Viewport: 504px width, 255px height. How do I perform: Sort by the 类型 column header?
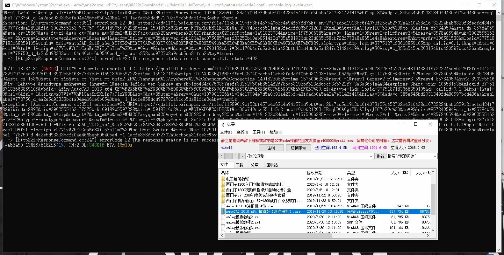(x=364, y=173)
